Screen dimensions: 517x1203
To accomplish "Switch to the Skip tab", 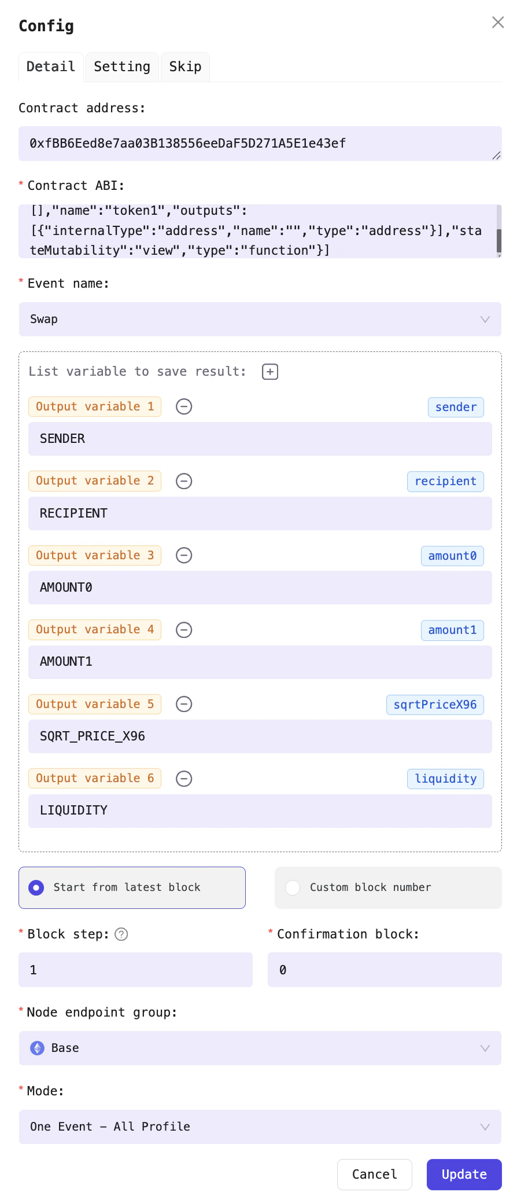I will (185, 67).
